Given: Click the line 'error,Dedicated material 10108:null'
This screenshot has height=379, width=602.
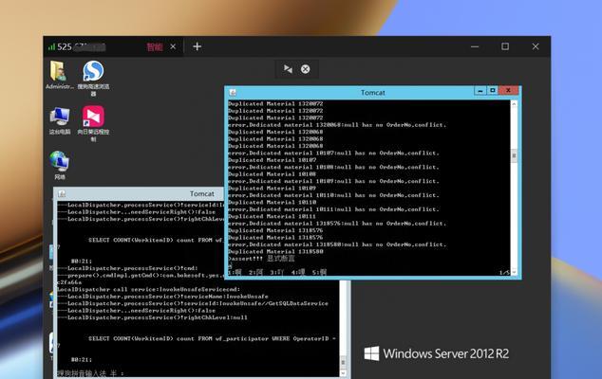Looking at the screenshot, I should (x=333, y=167).
